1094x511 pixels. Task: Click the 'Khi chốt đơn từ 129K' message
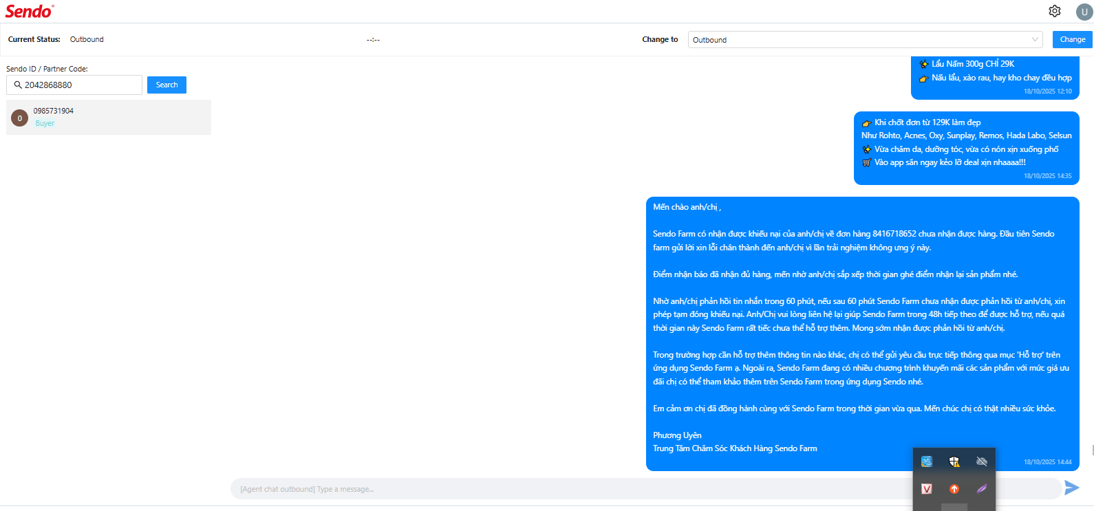click(966, 149)
